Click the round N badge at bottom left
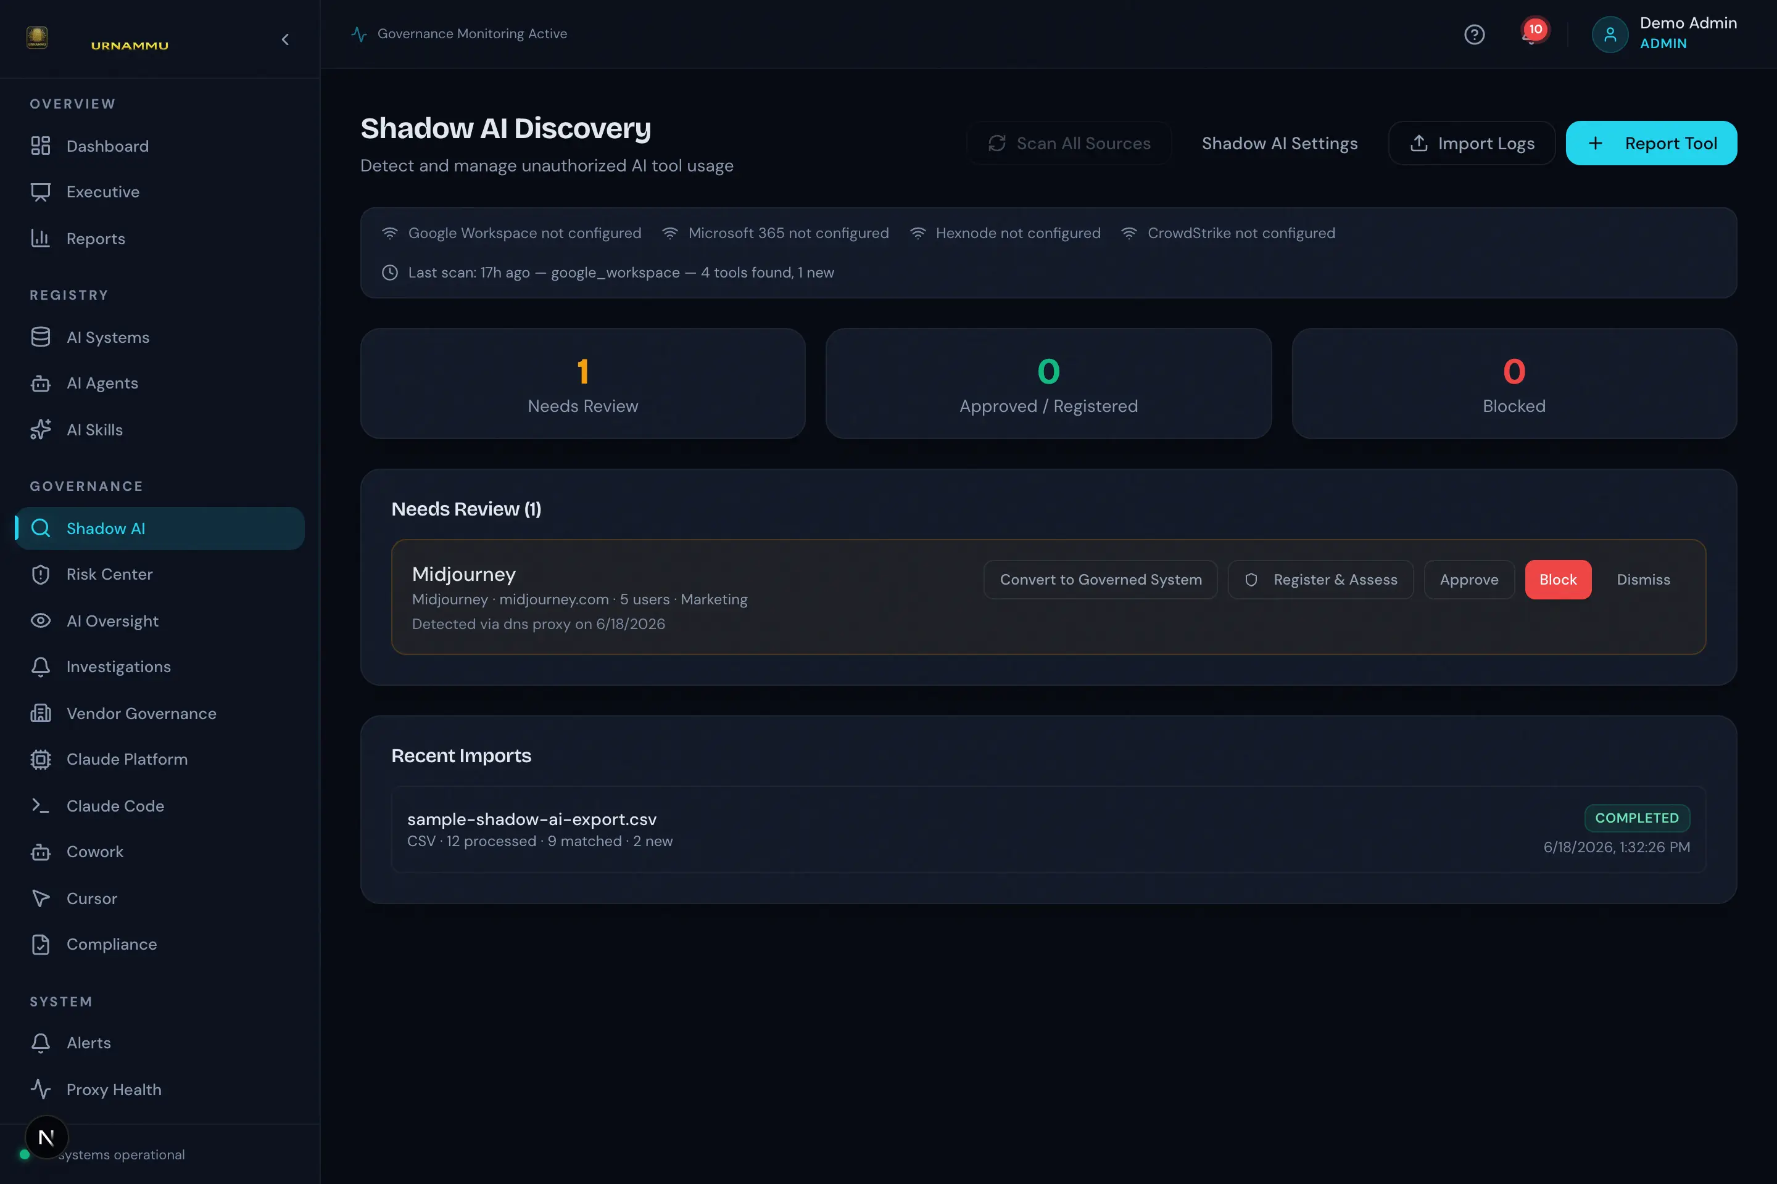 [x=46, y=1137]
